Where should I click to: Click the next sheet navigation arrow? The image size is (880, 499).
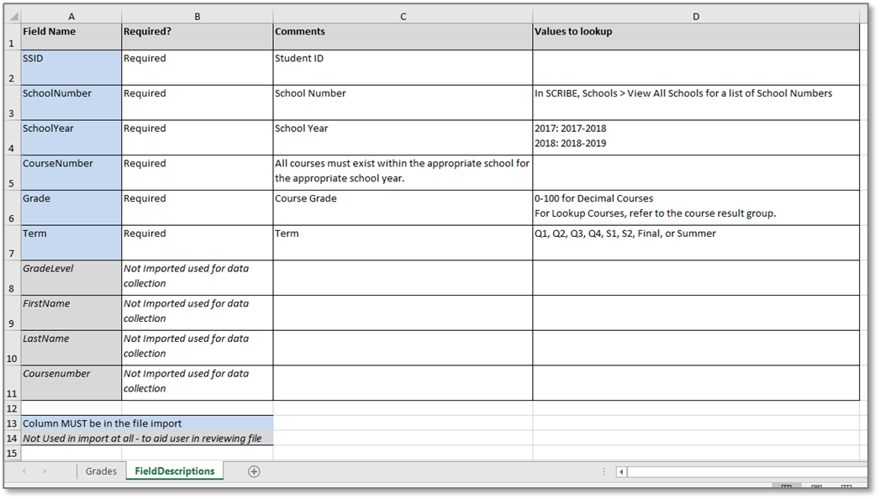(x=45, y=471)
